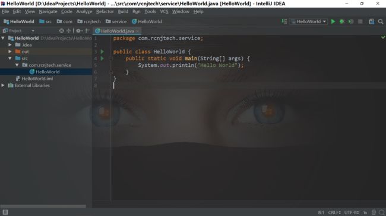Open the Run menu
Screen dimensions: 386x216
click(137, 11)
